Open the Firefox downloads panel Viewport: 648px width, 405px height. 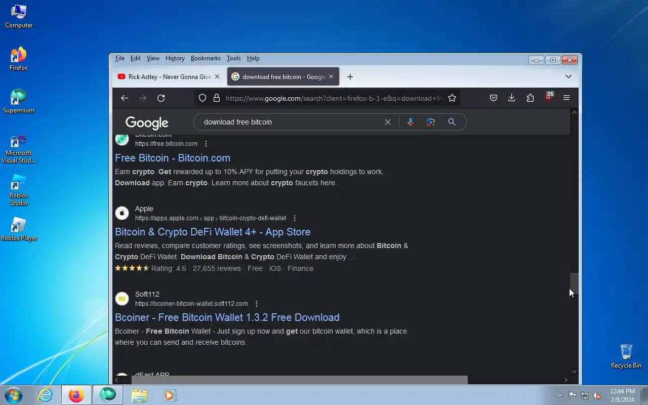[512, 98]
